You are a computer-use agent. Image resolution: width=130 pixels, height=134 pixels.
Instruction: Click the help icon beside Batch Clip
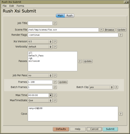[116, 87]
